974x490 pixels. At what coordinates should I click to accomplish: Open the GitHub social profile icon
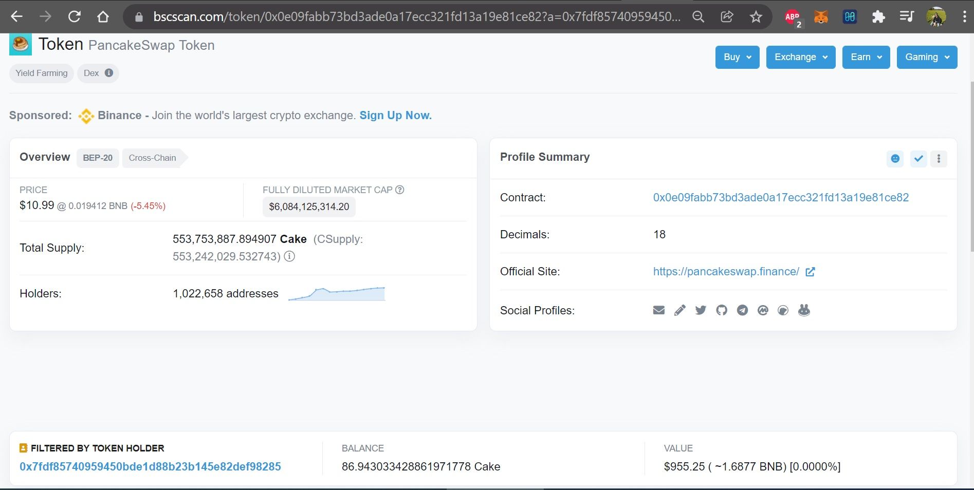tap(722, 310)
